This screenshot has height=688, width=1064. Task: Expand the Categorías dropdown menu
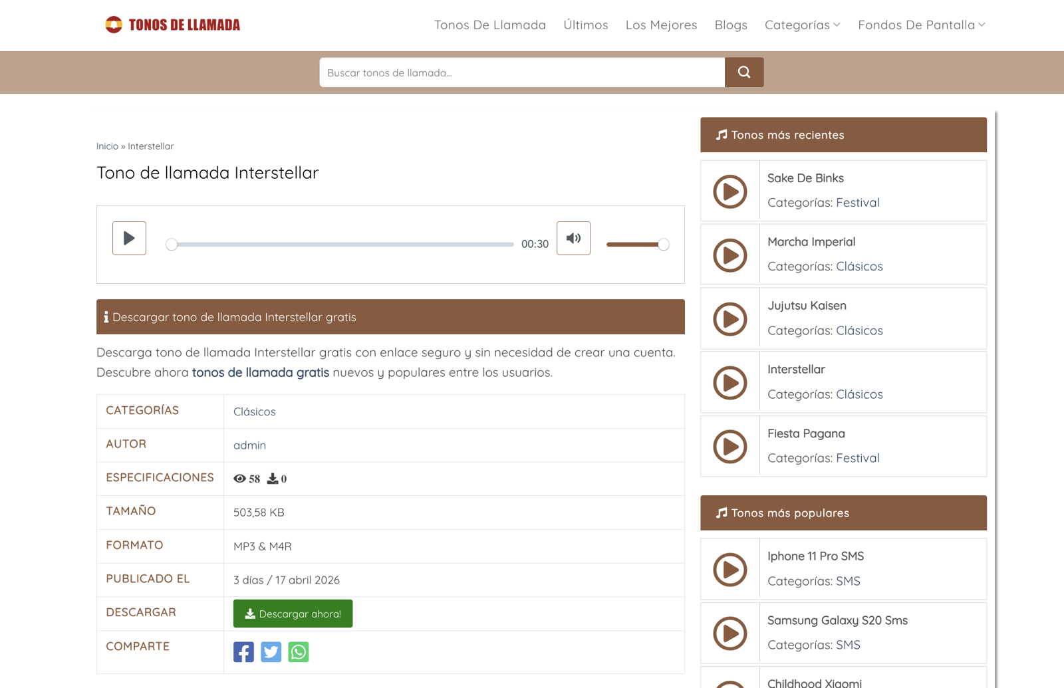tap(802, 25)
